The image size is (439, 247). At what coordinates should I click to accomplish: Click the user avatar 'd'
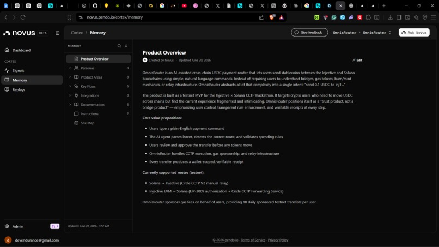(x=8, y=240)
